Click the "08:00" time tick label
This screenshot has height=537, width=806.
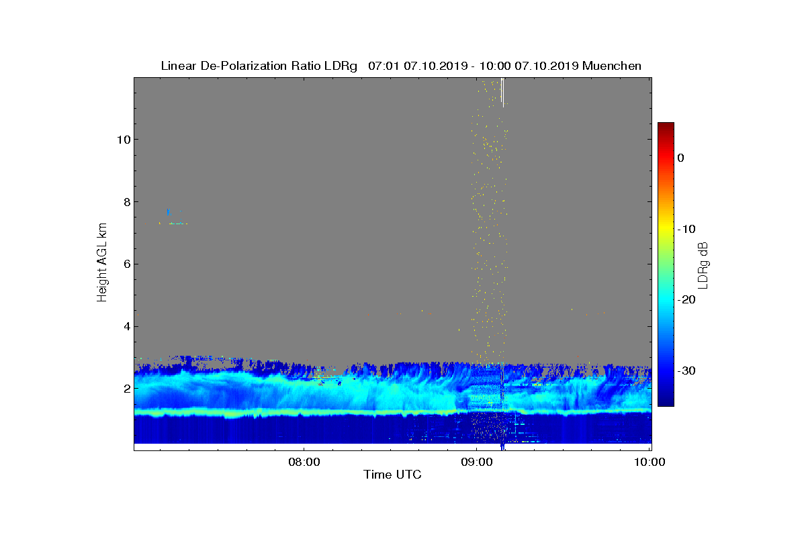pyautogui.click(x=303, y=462)
